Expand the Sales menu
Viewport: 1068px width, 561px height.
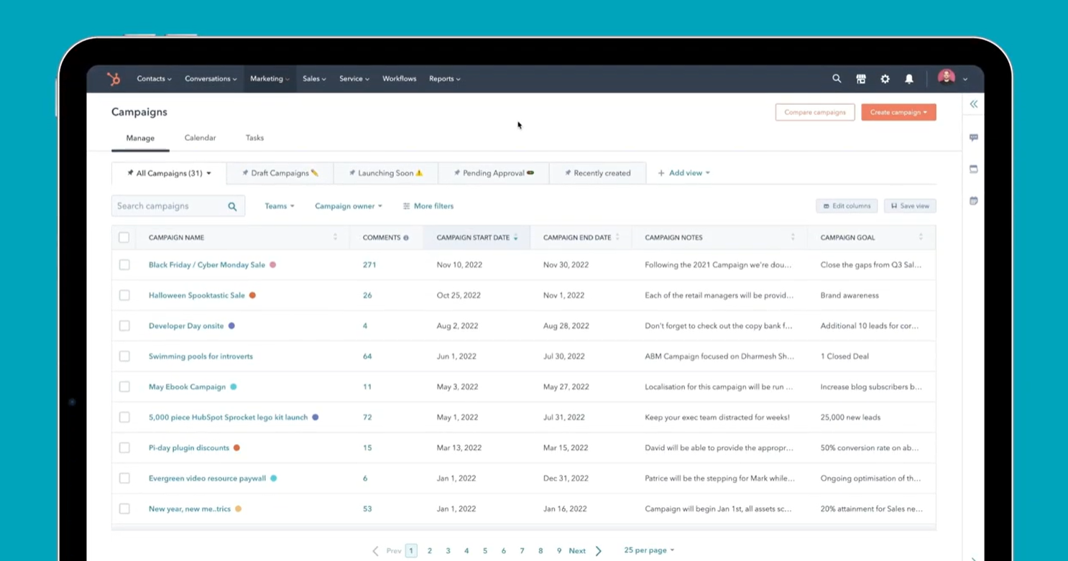click(314, 79)
